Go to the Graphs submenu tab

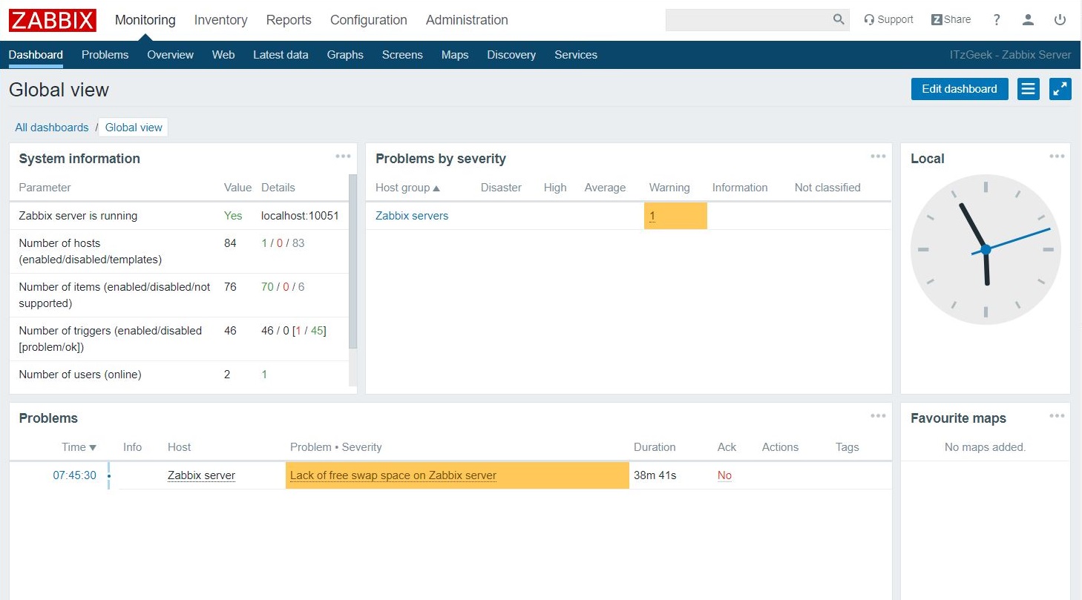point(345,55)
